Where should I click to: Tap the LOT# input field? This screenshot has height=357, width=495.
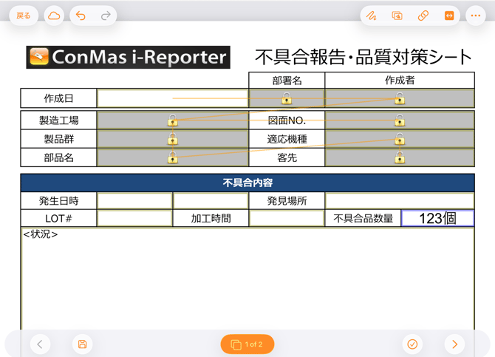134,218
